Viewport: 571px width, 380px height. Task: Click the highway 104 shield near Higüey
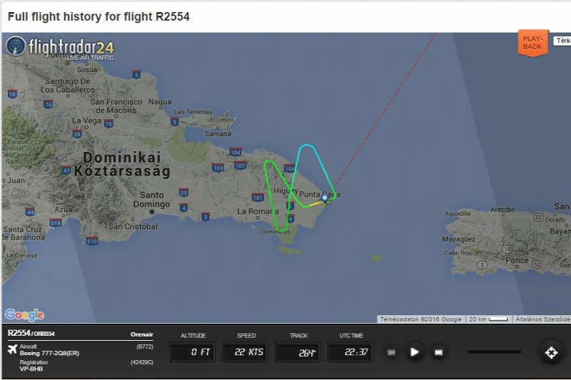pyautogui.click(x=290, y=168)
